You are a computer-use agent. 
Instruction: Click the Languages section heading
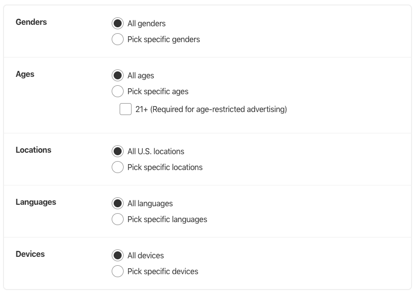coord(36,202)
